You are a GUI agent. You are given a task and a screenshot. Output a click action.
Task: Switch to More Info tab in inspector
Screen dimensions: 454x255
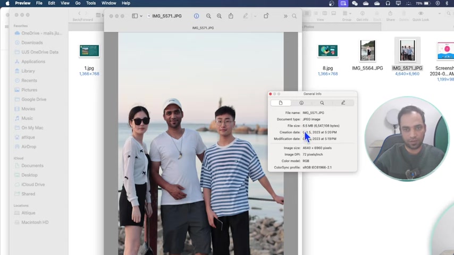(301, 103)
